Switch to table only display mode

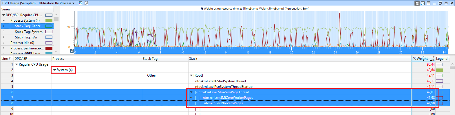point(429,3)
